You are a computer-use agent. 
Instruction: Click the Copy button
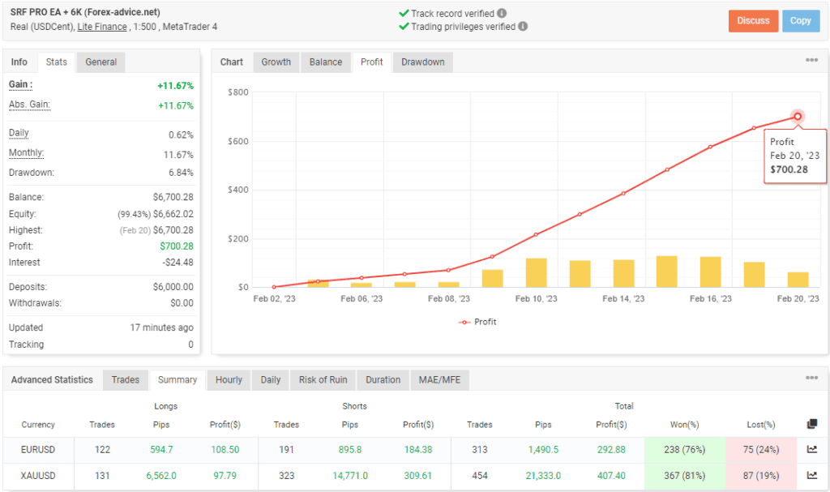[x=801, y=21]
